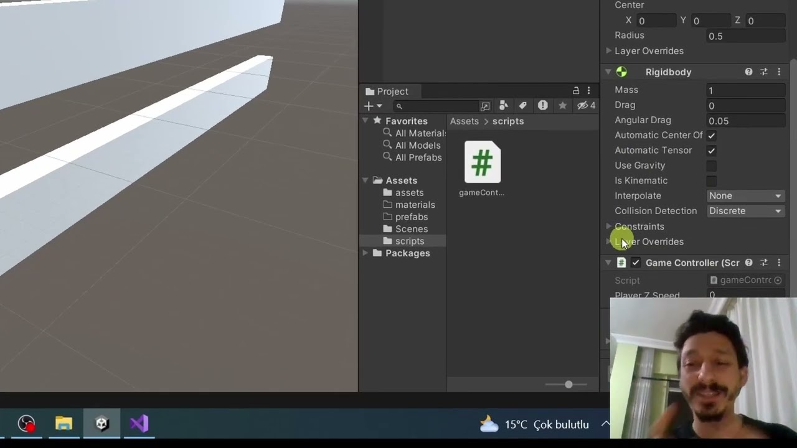Toggle the Automatic Tensor checkbox
Screen dimensions: 797x448
click(x=711, y=150)
